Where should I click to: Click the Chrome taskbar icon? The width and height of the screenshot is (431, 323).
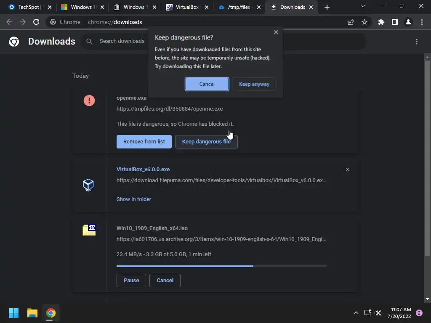(51, 313)
